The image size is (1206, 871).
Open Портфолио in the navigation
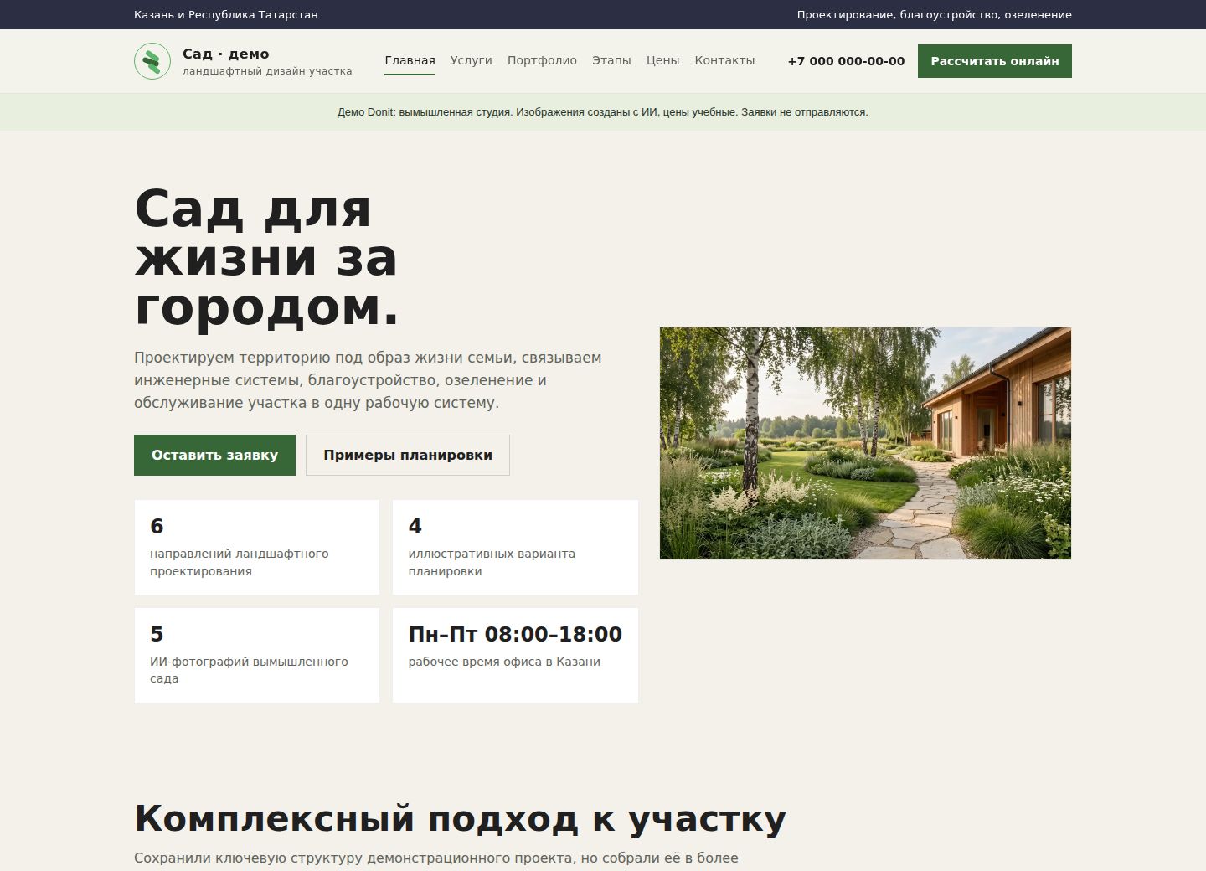(542, 60)
